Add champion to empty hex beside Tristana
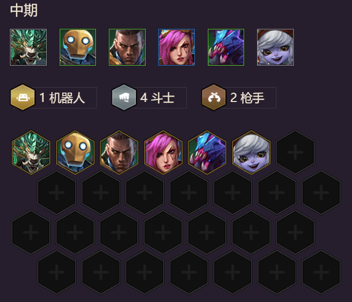The image size is (352, 302). 295,152
